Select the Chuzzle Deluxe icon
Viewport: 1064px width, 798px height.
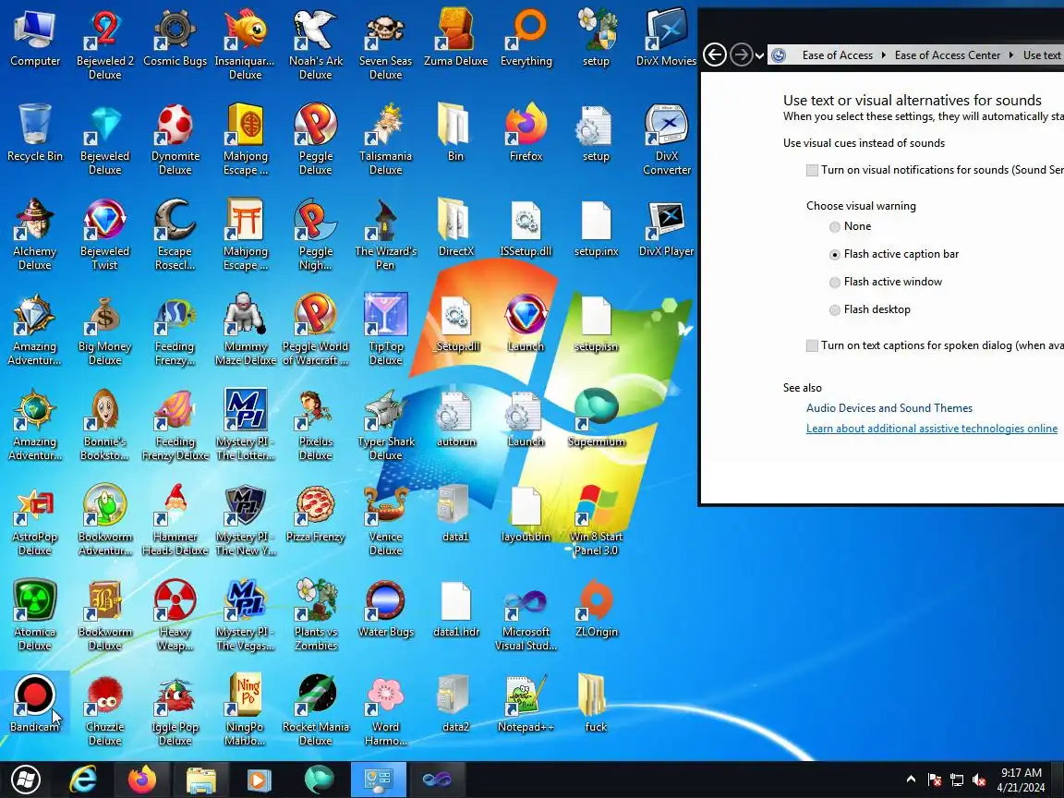[x=104, y=709]
